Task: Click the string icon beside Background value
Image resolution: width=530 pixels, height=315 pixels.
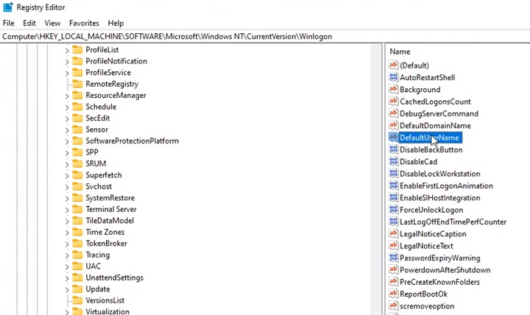Action: coord(393,89)
